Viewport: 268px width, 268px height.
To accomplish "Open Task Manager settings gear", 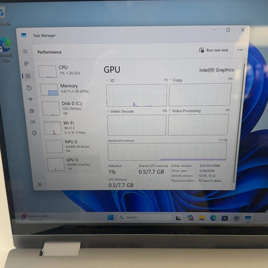I will point(39,184).
